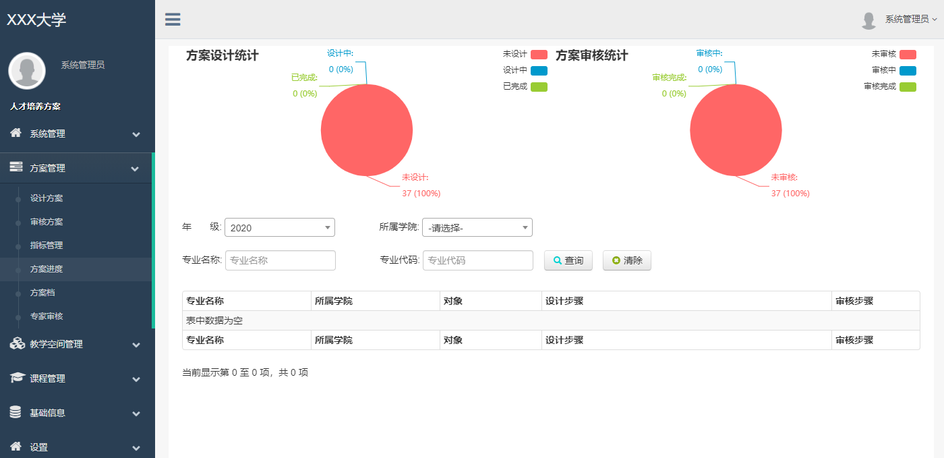944x458 pixels.
Task: Focus the 专业名称 input field
Action: [280, 260]
